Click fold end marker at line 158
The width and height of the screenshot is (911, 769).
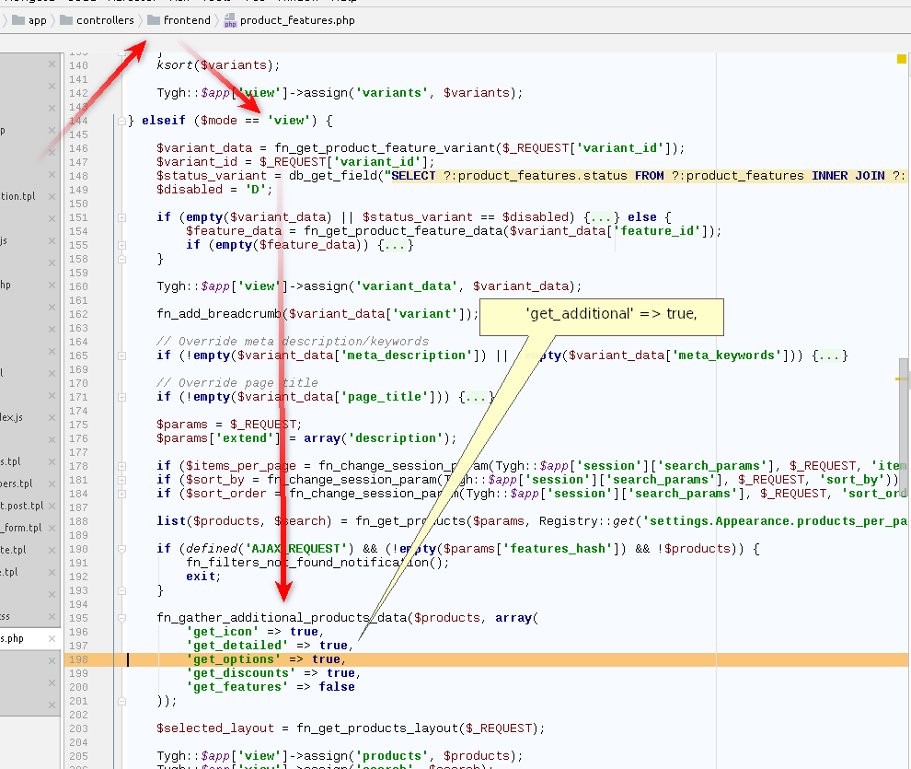point(122,259)
